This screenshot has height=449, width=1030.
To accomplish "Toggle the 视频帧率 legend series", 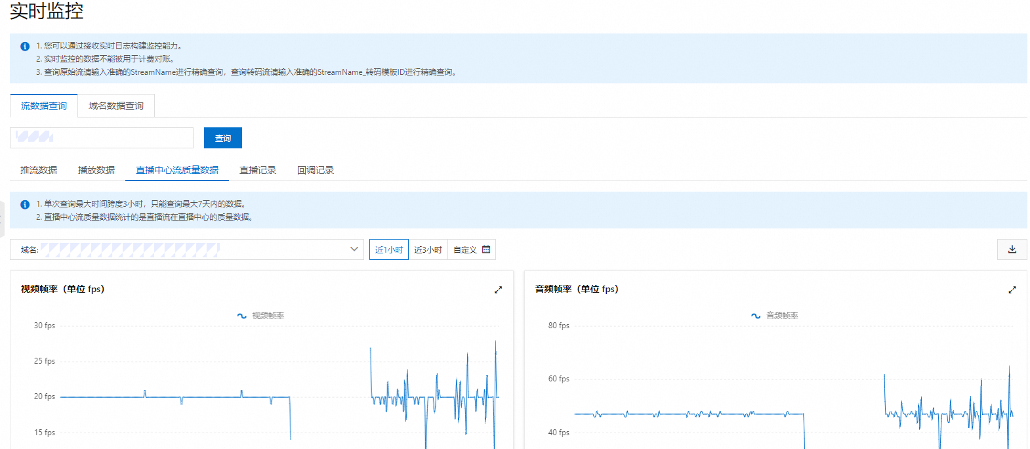I will [260, 316].
